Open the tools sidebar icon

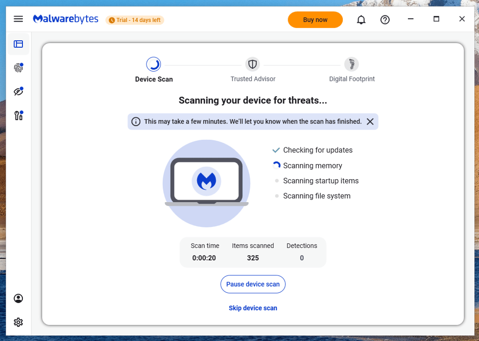click(19, 116)
